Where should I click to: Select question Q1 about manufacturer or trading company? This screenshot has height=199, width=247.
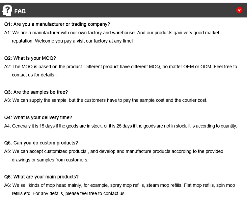[57, 24]
